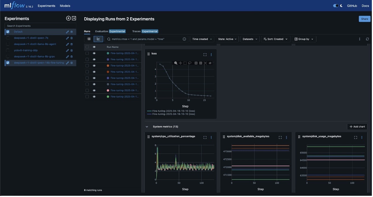Choose box select on loss chart toolbar

click(x=185, y=63)
